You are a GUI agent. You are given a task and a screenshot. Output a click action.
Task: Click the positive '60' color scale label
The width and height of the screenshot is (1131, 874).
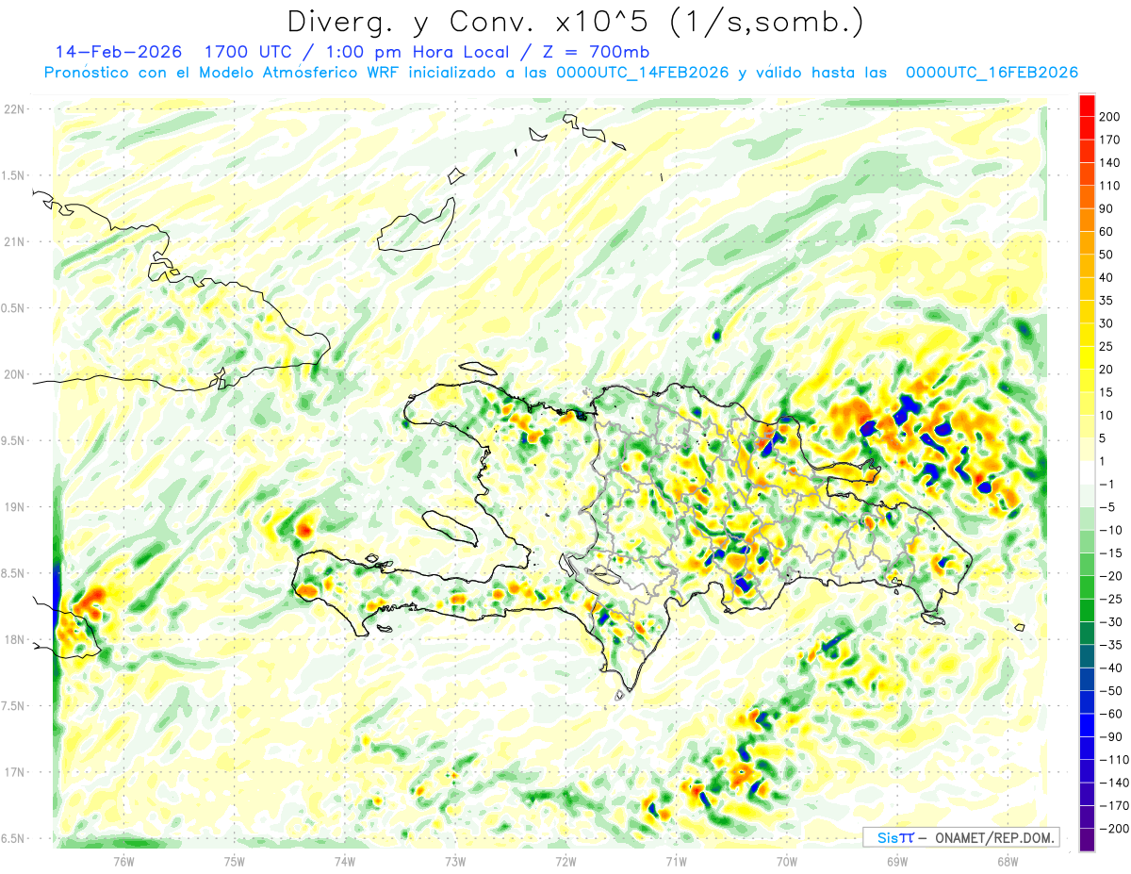pyautogui.click(x=1107, y=232)
